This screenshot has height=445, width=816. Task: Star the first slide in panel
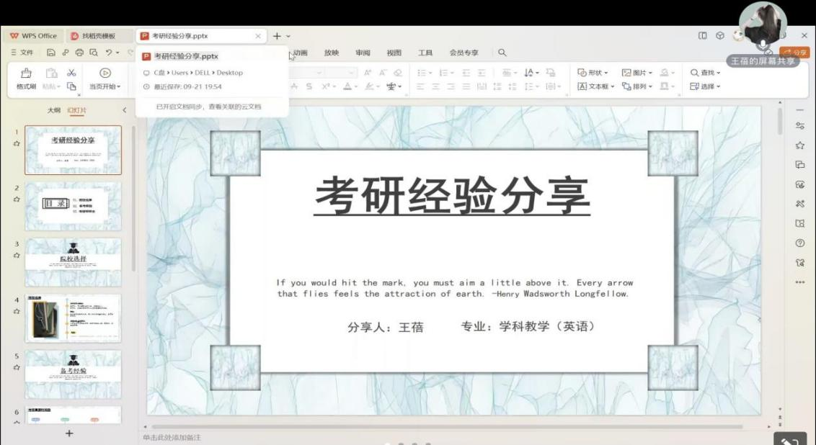[x=16, y=143]
